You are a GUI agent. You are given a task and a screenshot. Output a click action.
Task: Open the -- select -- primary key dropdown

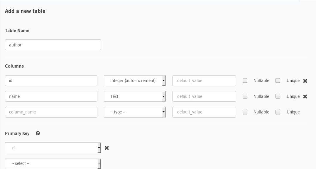[x=53, y=163]
